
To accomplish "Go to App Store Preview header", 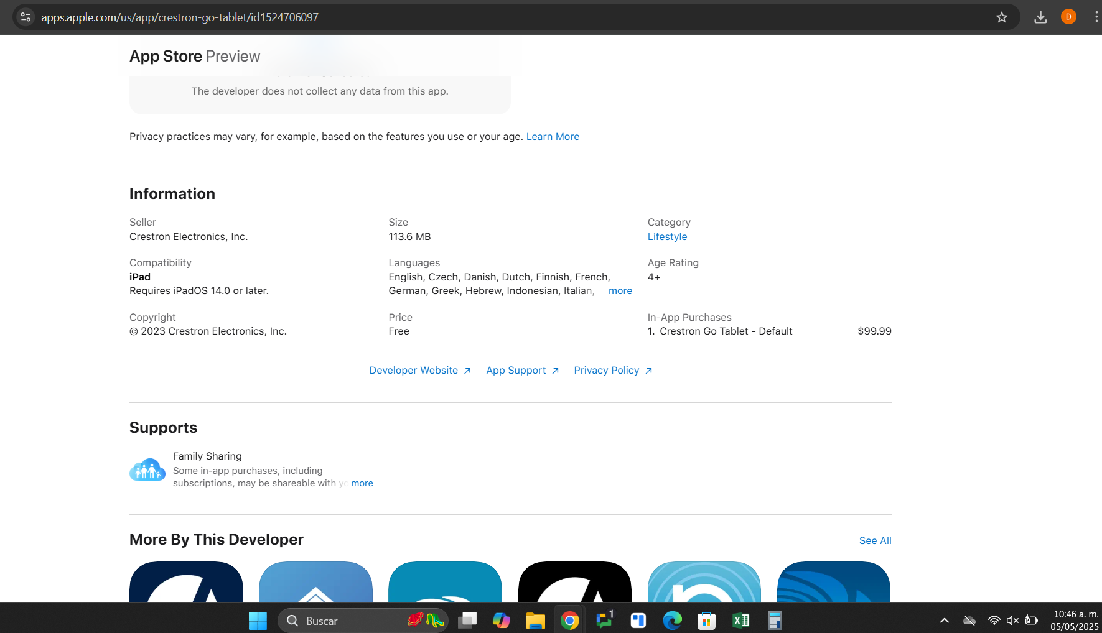I will click(x=195, y=56).
